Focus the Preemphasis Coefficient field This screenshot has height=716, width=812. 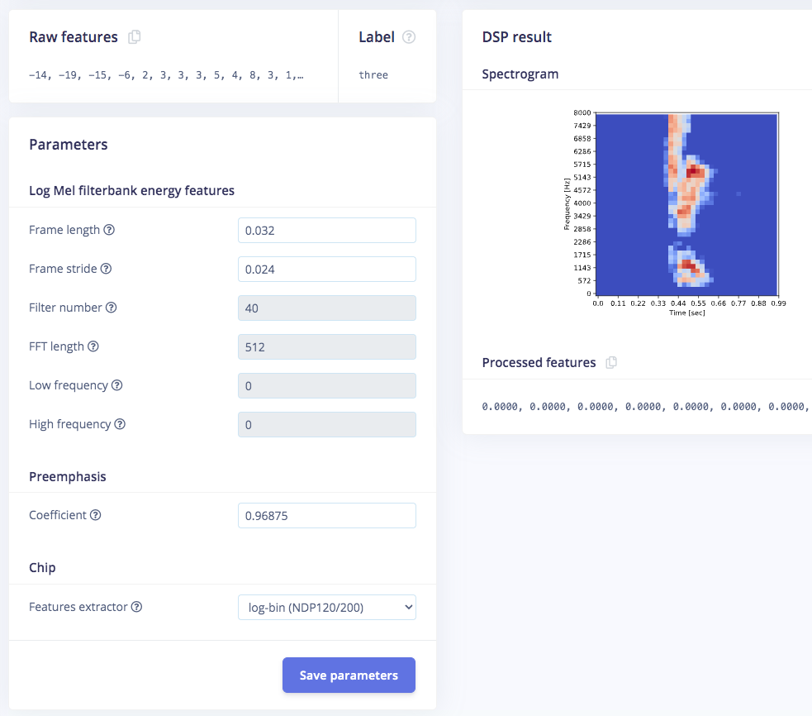(327, 515)
